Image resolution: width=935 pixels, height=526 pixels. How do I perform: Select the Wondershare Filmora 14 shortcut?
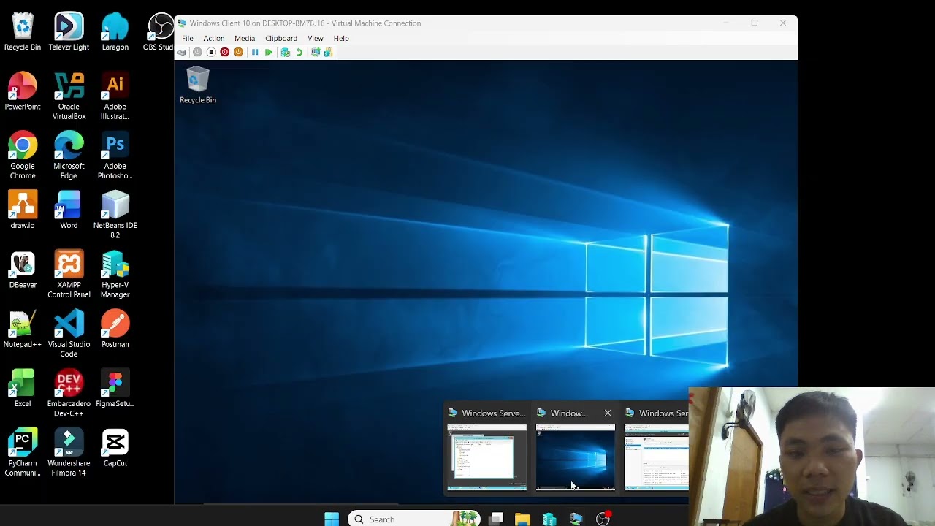(x=69, y=452)
